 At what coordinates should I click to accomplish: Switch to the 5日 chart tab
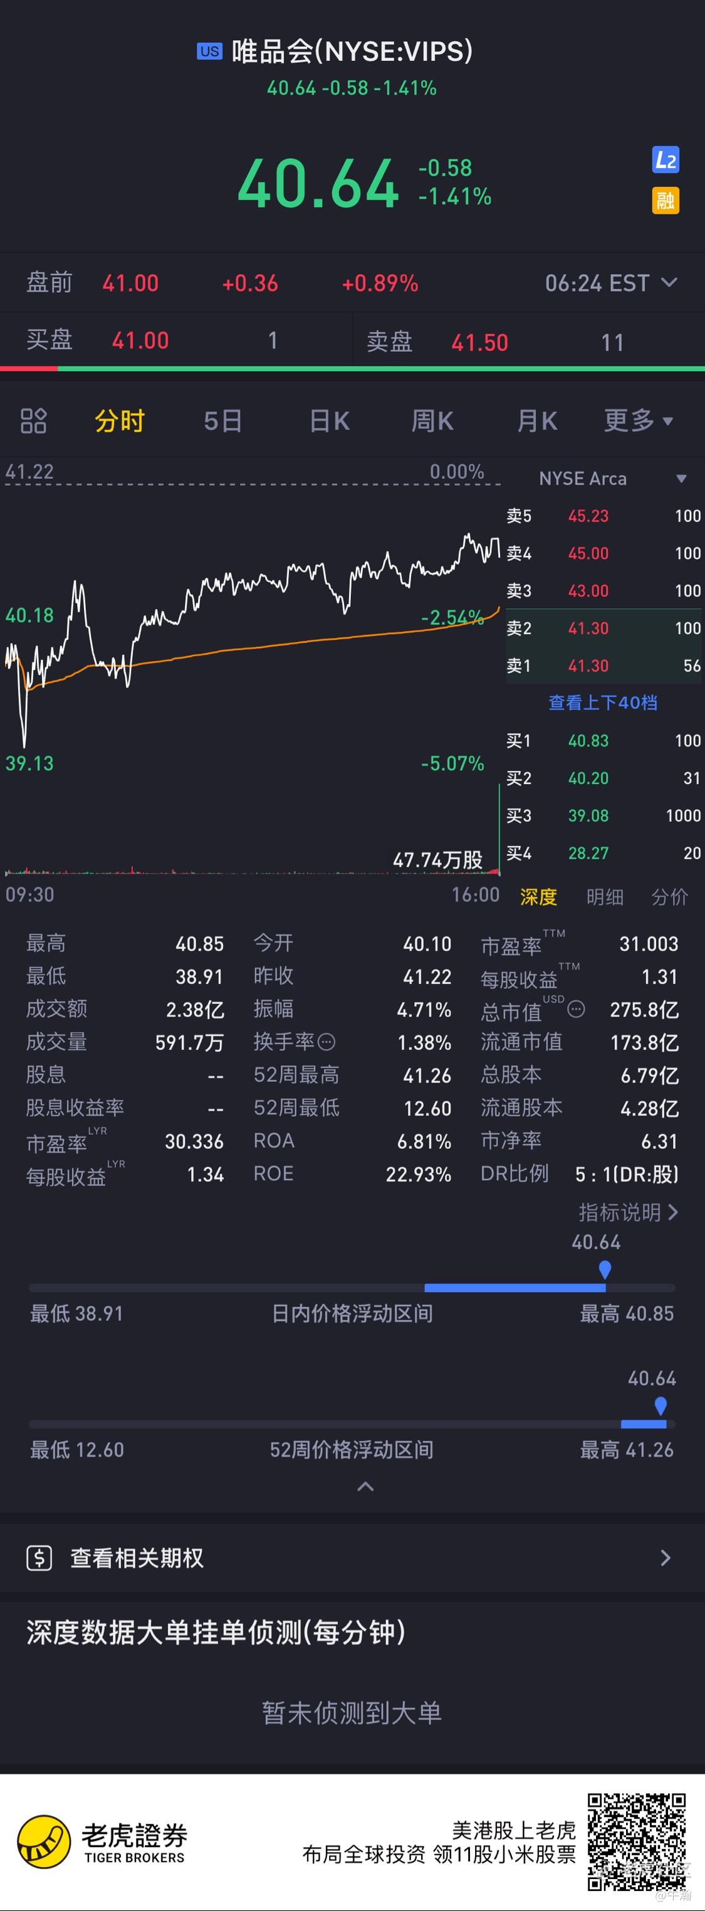[222, 421]
